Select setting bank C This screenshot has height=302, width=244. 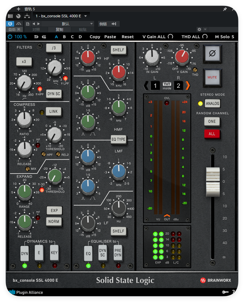pyautogui.click(x=72, y=37)
